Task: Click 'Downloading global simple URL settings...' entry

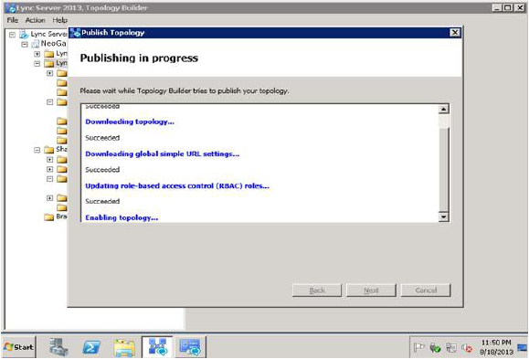Action: point(163,153)
